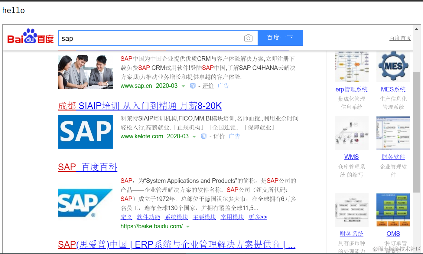Open the 财务系统 sidebar link
This screenshot has width=423, height=254.
click(352, 234)
